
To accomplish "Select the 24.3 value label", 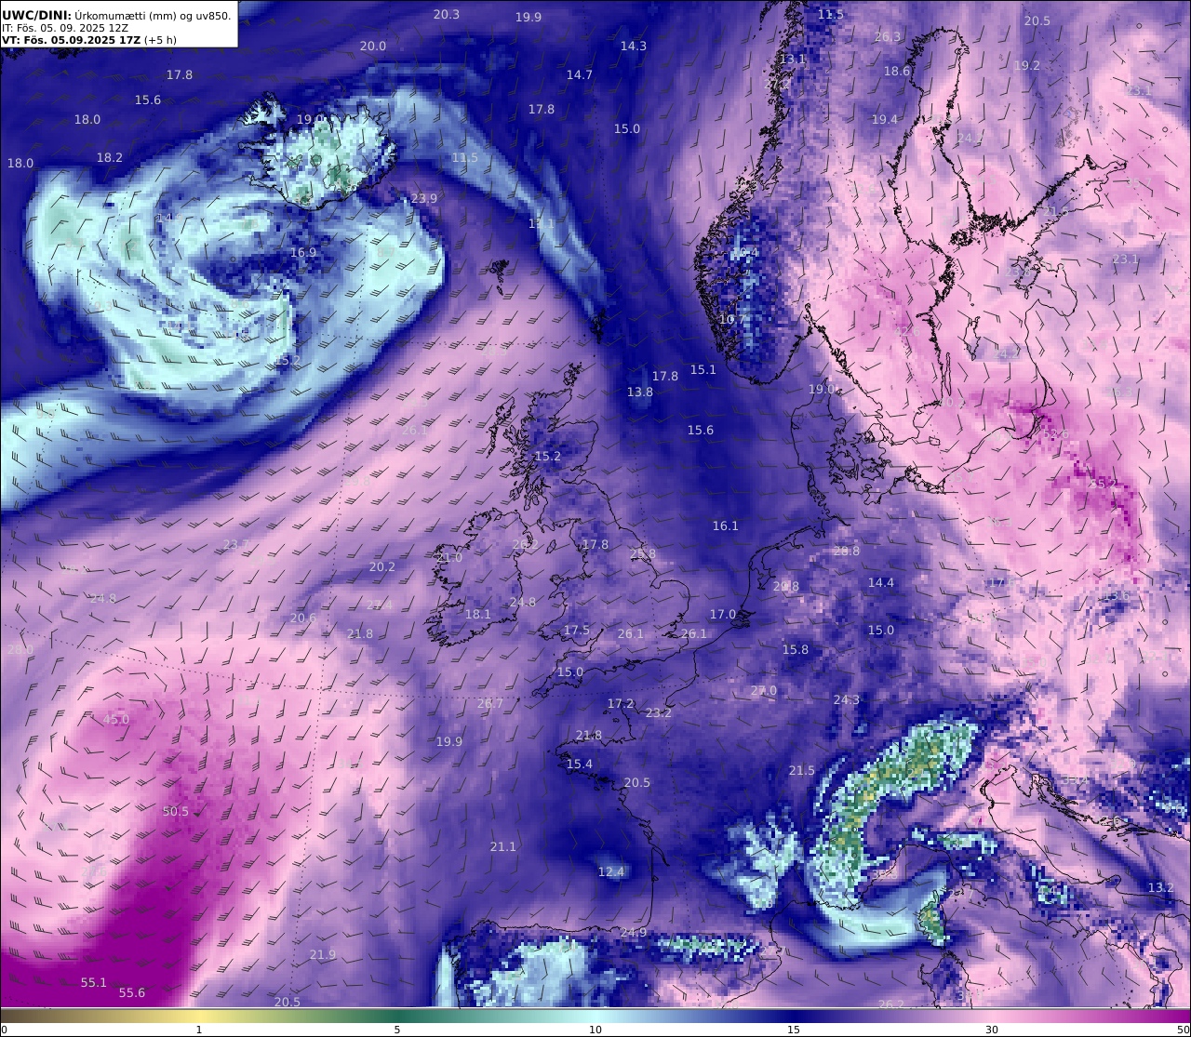I will tap(847, 700).
